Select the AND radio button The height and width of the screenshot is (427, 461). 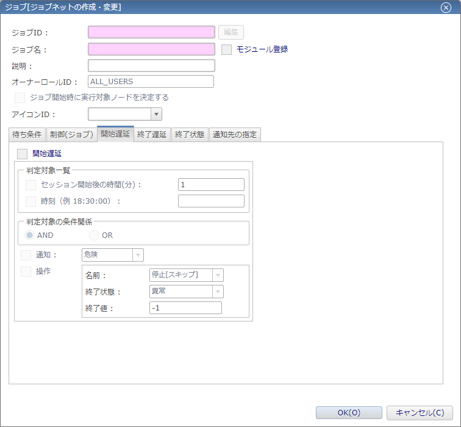pyautogui.click(x=29, y=235)
